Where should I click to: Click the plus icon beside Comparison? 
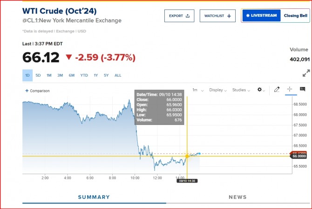point(27,91)
